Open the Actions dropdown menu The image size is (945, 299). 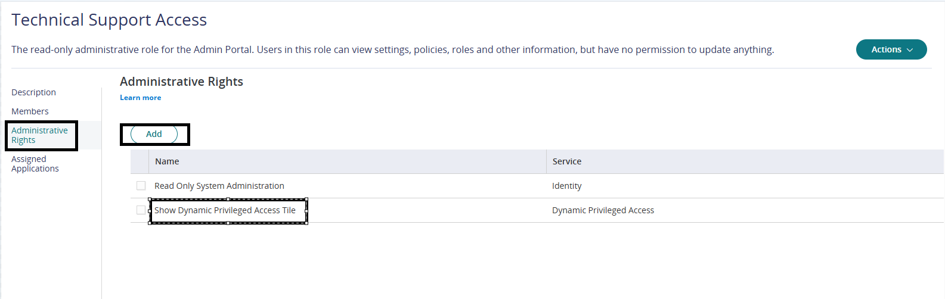tap(891, 49)
